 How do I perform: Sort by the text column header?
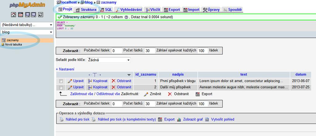pyautogui.click(x=244, y=74)
